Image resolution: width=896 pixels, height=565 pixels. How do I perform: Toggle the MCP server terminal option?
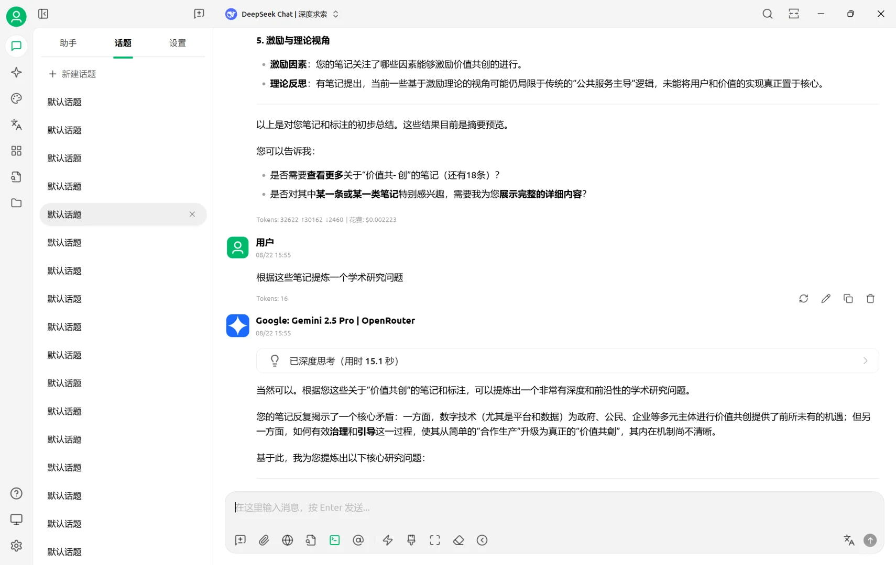pyautogui.click(x=335, y=540)
